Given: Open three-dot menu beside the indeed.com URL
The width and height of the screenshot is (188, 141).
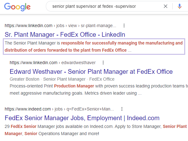Looking at the screenshot, I should (x=122, y=109).
